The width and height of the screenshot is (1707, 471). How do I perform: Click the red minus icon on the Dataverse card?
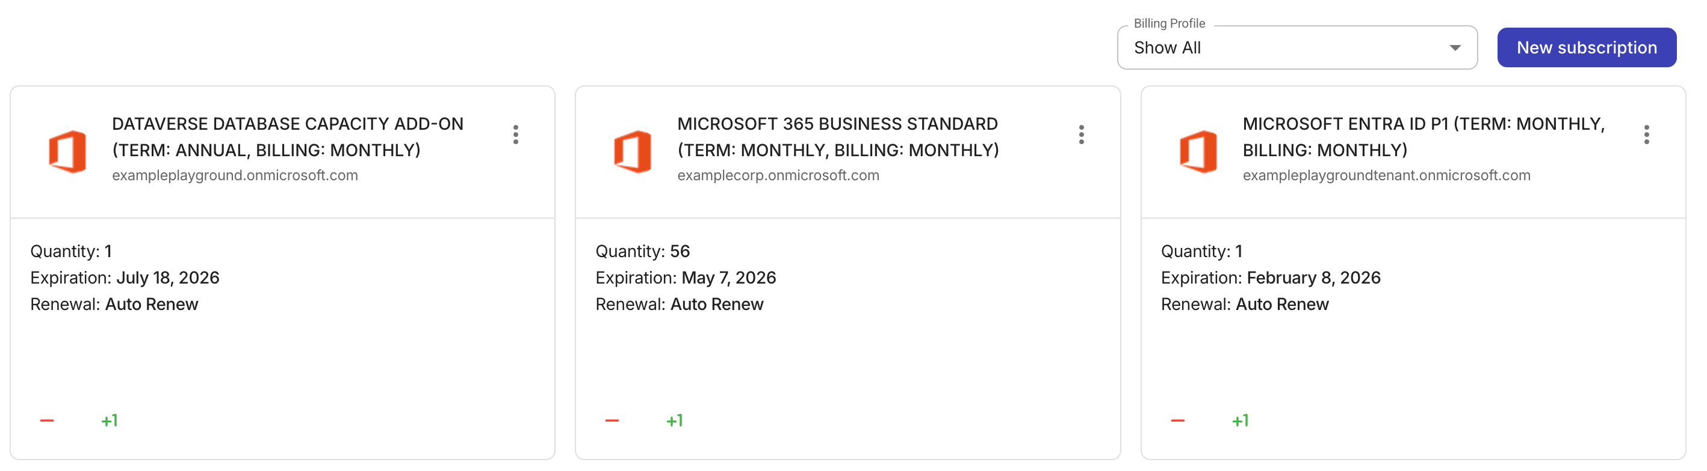(x=46, y=419)
